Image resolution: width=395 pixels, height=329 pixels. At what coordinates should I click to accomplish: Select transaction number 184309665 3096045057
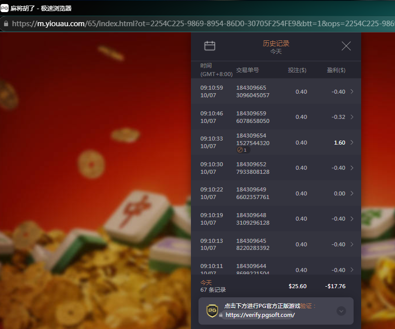tap(253, 92)
